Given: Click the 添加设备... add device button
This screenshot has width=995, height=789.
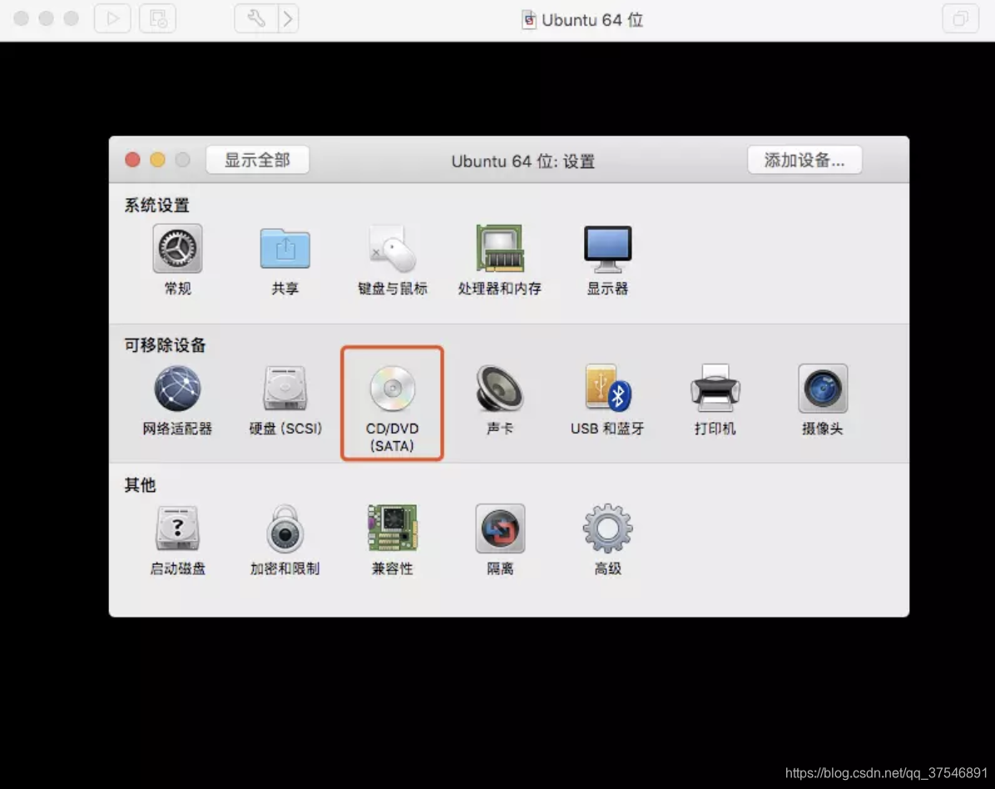Looking at the screenshot, I should [804, 160].
